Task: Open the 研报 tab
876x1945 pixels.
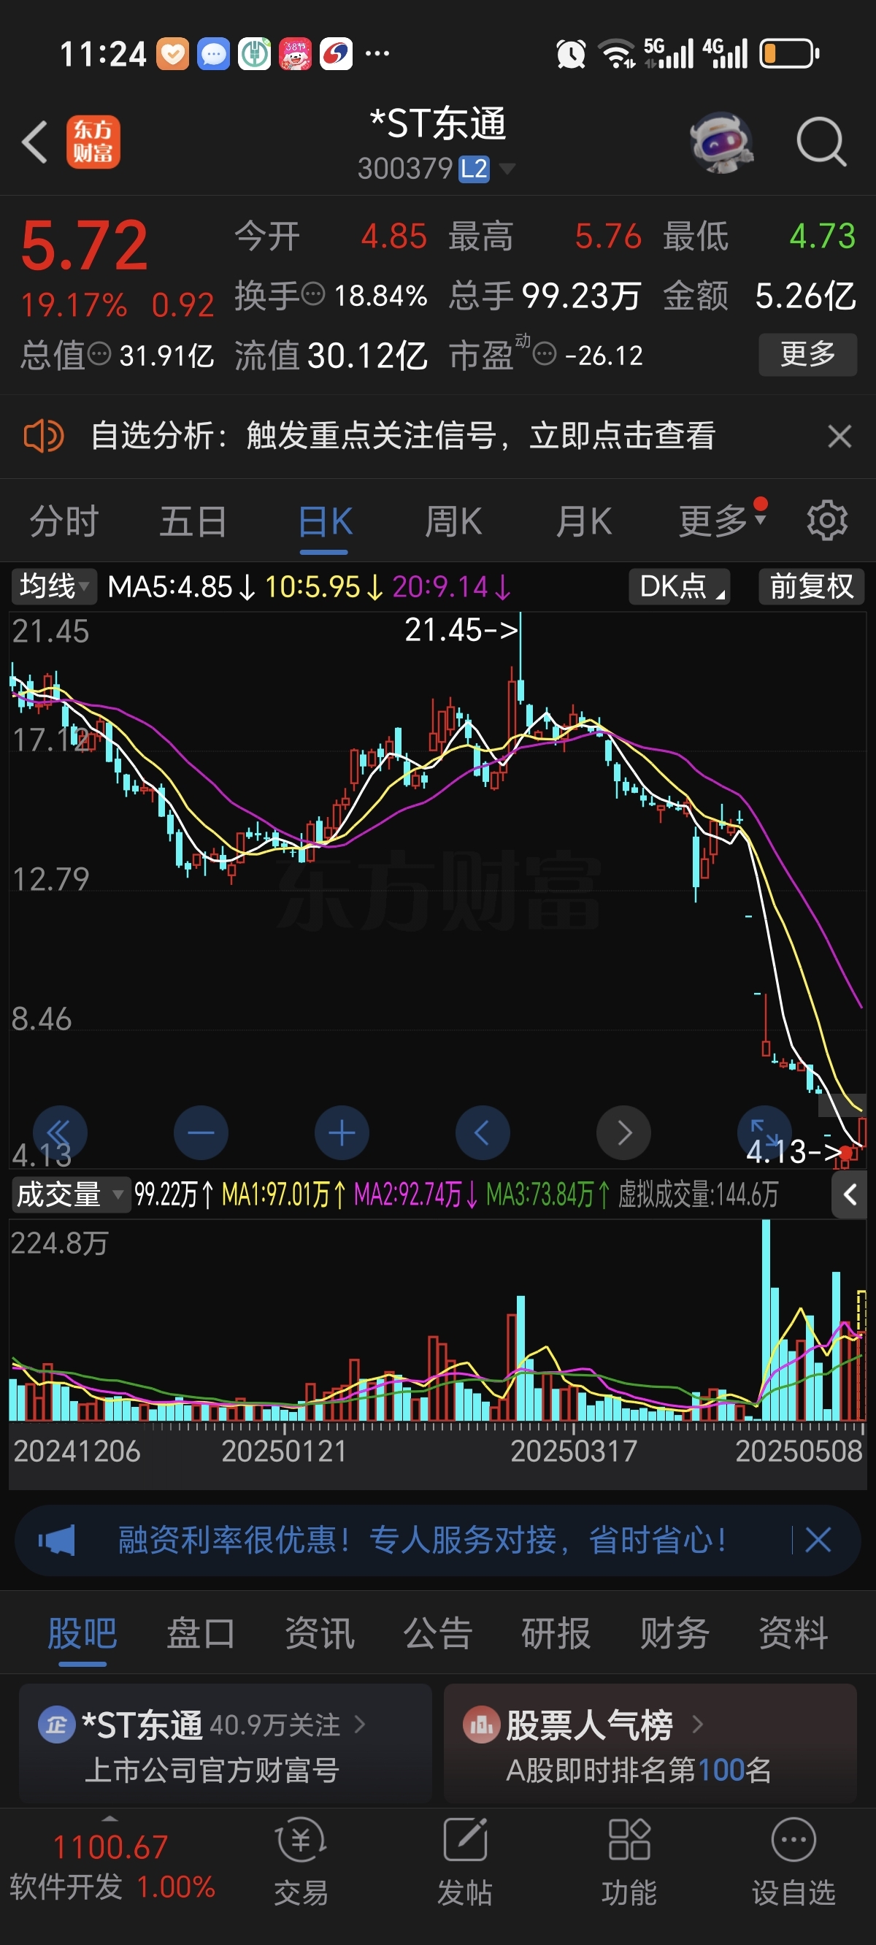Action: point(556,1633)
